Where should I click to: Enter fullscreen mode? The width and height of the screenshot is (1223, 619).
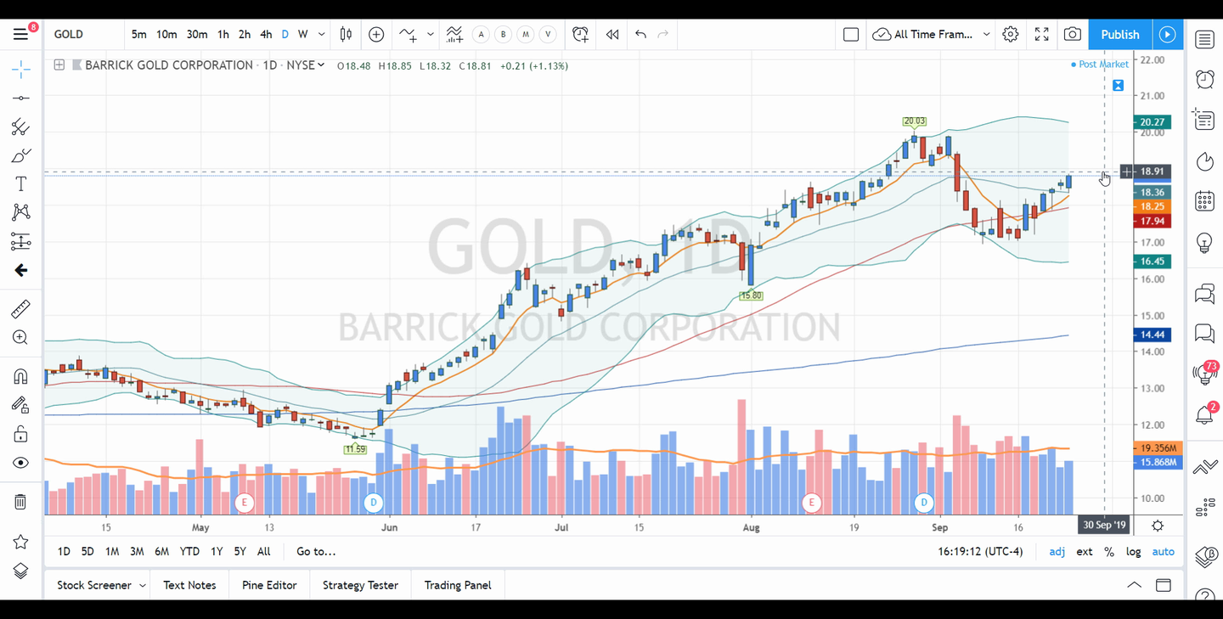point(1041,35)
